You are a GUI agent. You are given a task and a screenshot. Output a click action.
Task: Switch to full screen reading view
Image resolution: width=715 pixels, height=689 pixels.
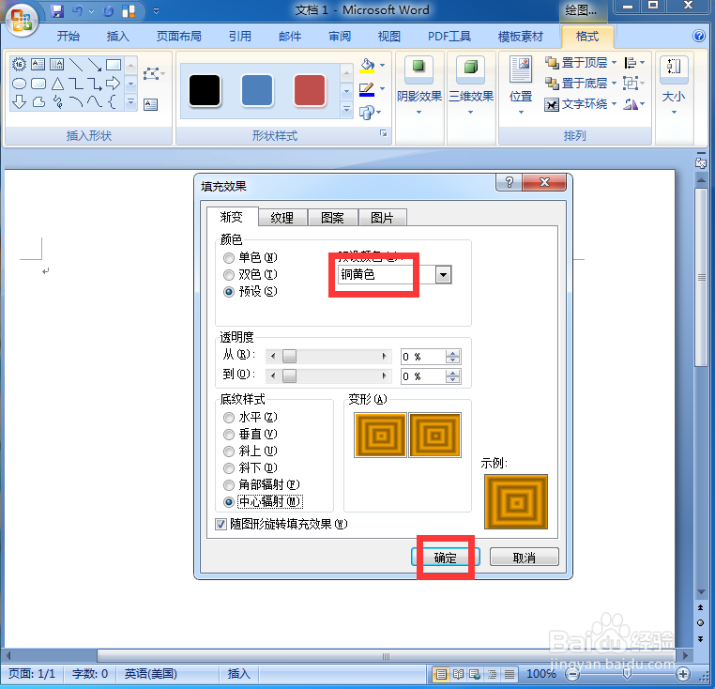pos(458,674)
